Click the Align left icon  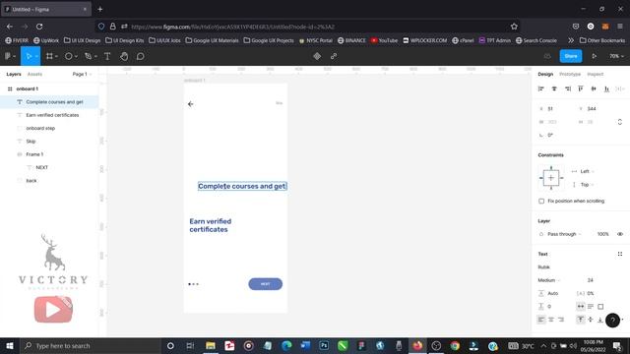[540, 88]
